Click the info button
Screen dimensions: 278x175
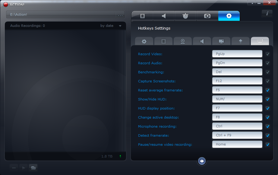267,13
